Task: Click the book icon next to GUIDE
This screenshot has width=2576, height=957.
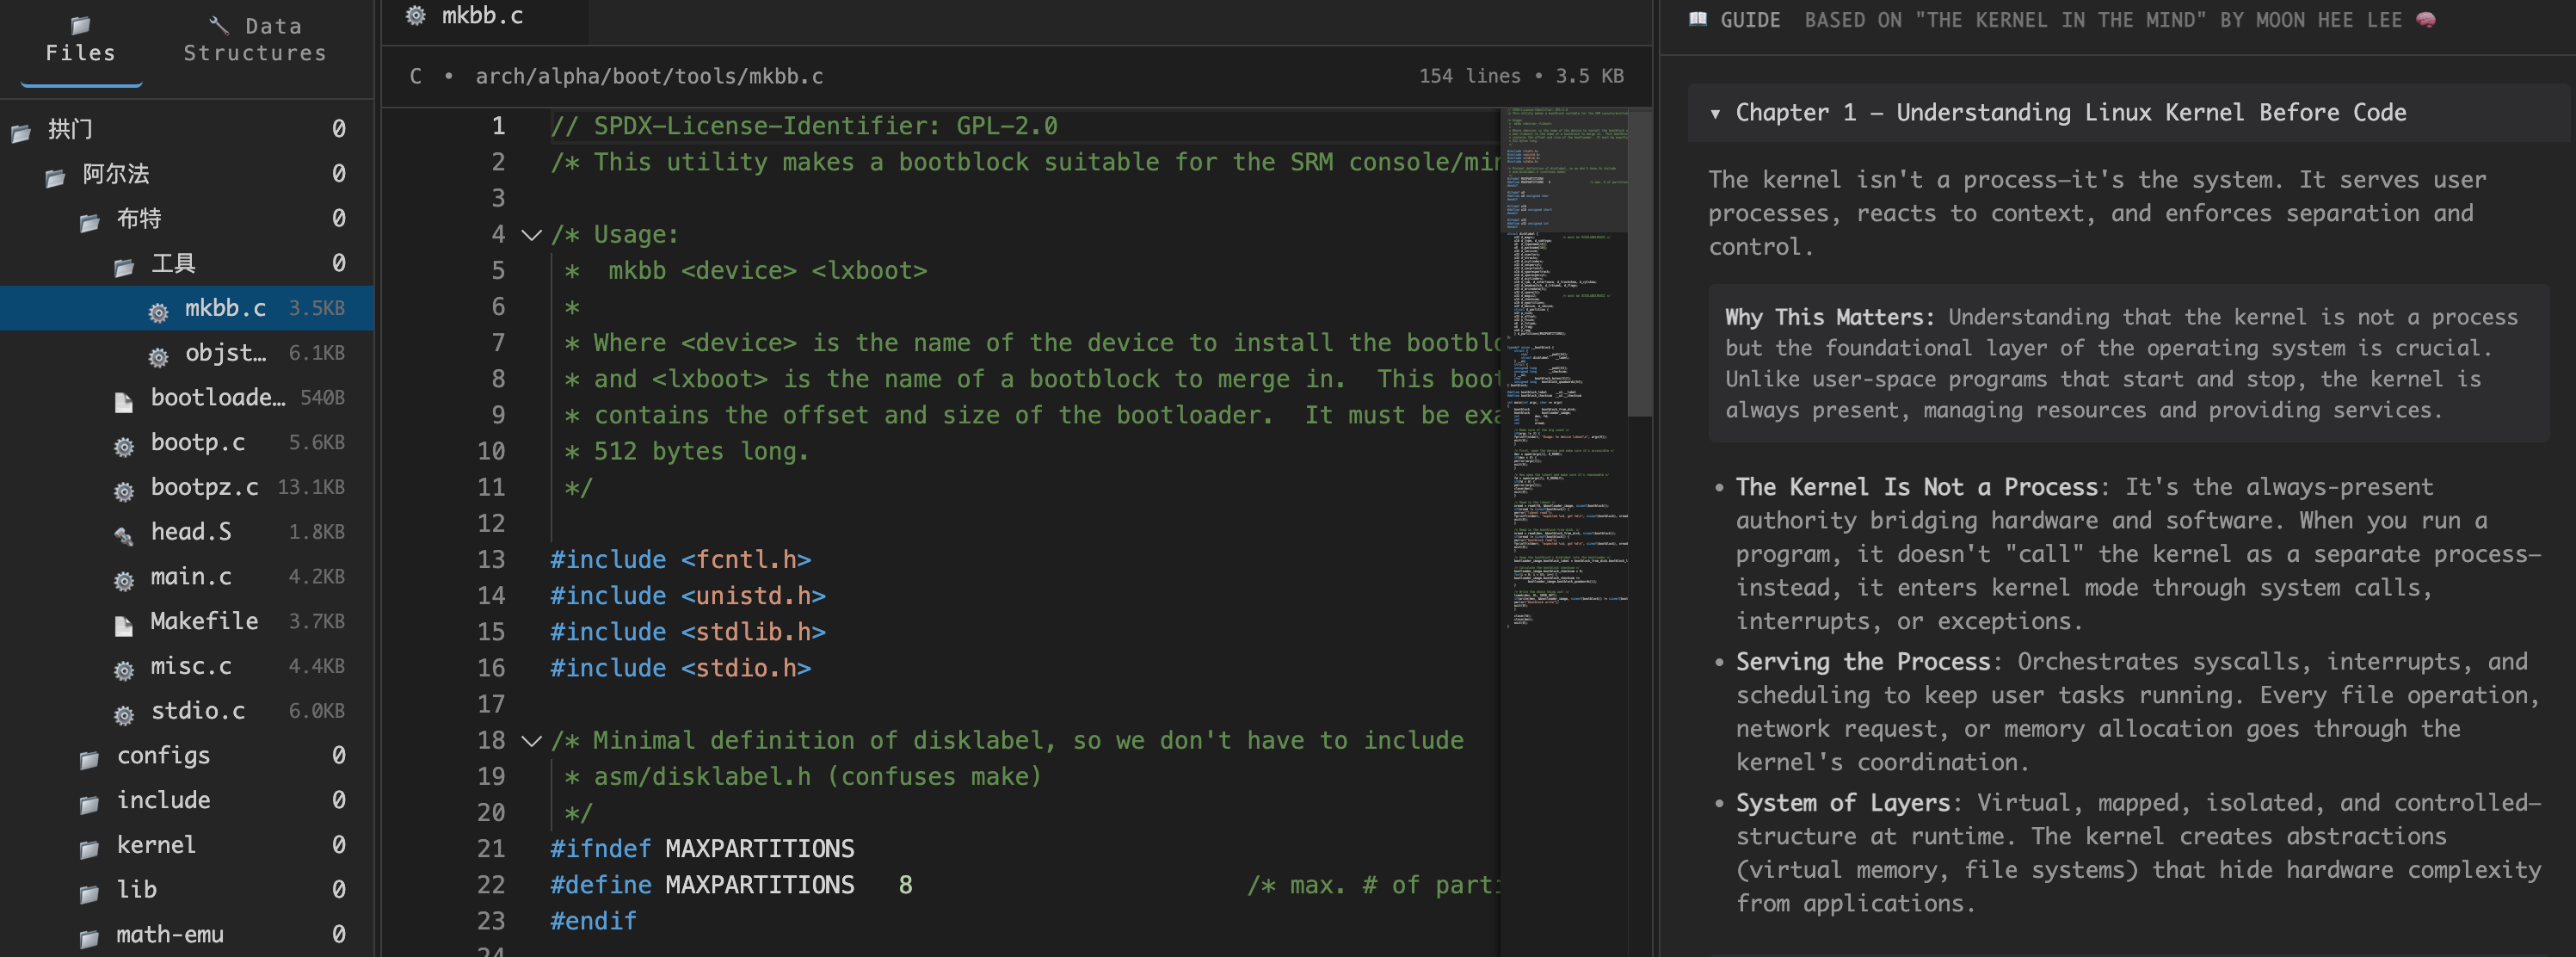Action: click(1698, 20)
